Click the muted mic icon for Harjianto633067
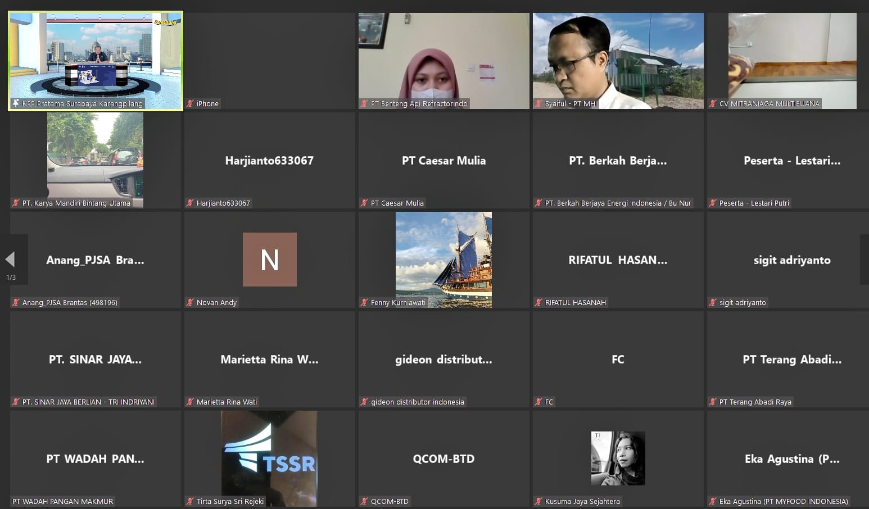This screenshot has width=869, height=509. click(190, 203)
